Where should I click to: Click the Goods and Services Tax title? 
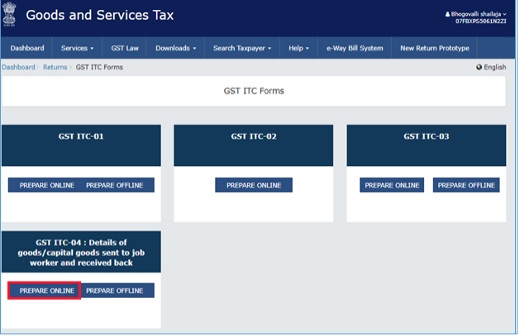coord(100,15)
